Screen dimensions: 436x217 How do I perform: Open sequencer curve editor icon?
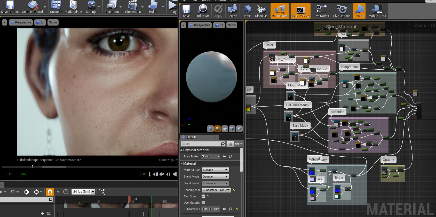(102, 192)
